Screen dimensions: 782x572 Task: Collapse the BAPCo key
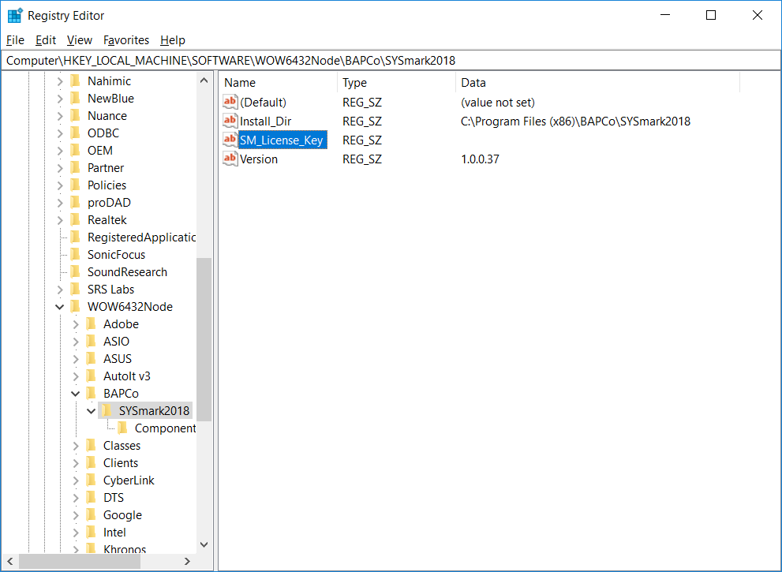click(75, 394)
